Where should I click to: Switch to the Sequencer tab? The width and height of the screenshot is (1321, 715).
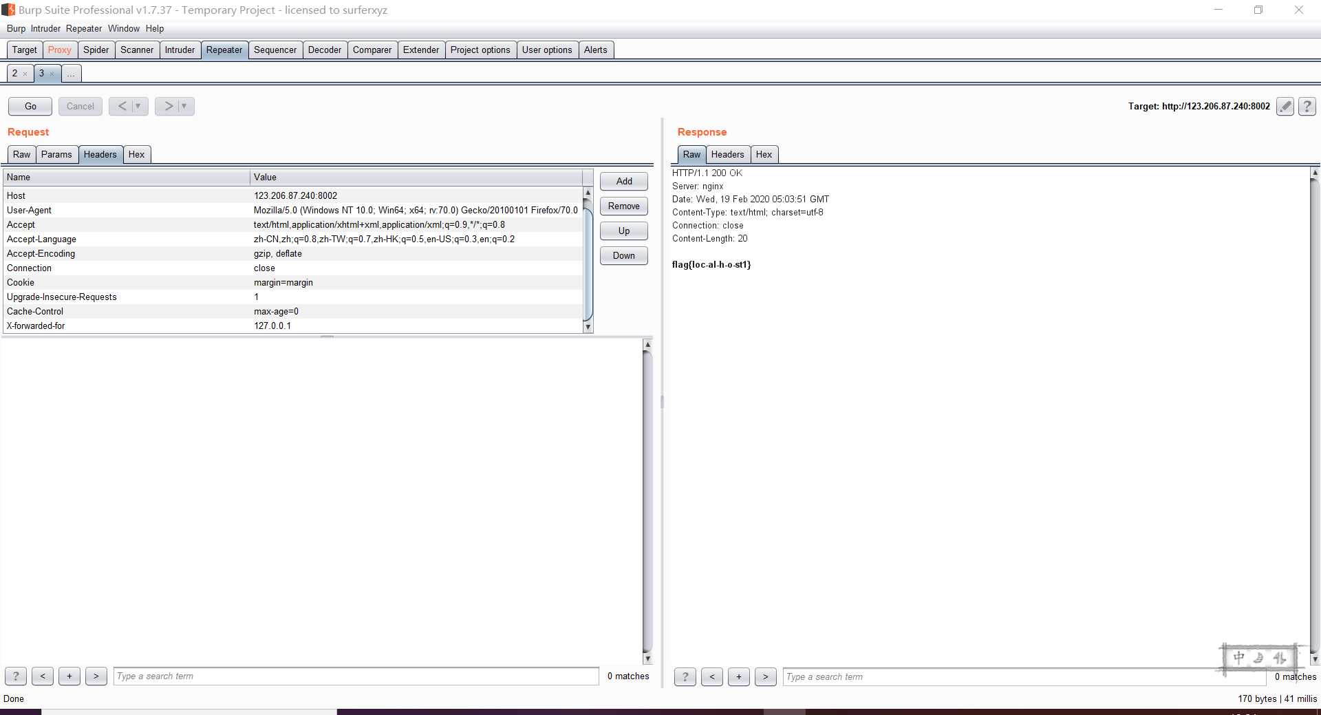coord(275,50)
